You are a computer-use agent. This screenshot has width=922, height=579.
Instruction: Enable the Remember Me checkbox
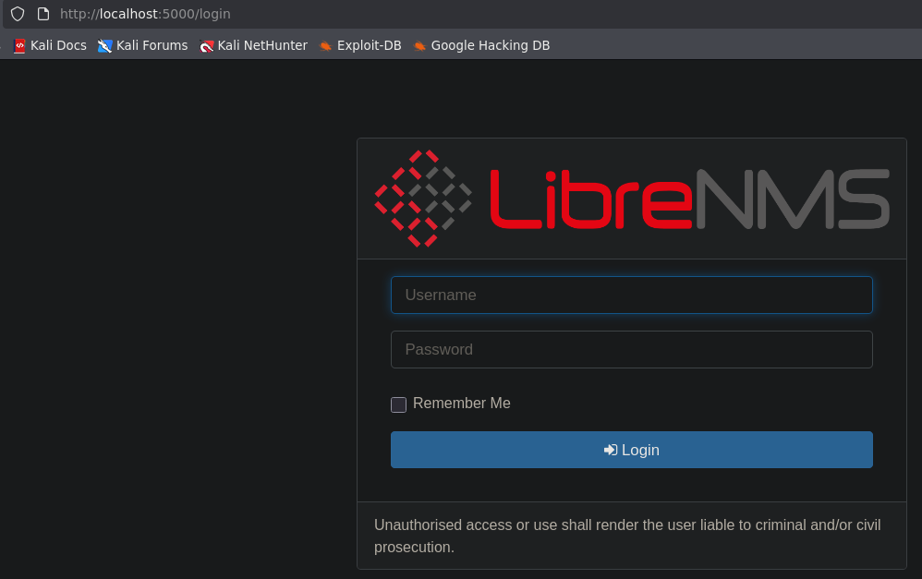399,404
